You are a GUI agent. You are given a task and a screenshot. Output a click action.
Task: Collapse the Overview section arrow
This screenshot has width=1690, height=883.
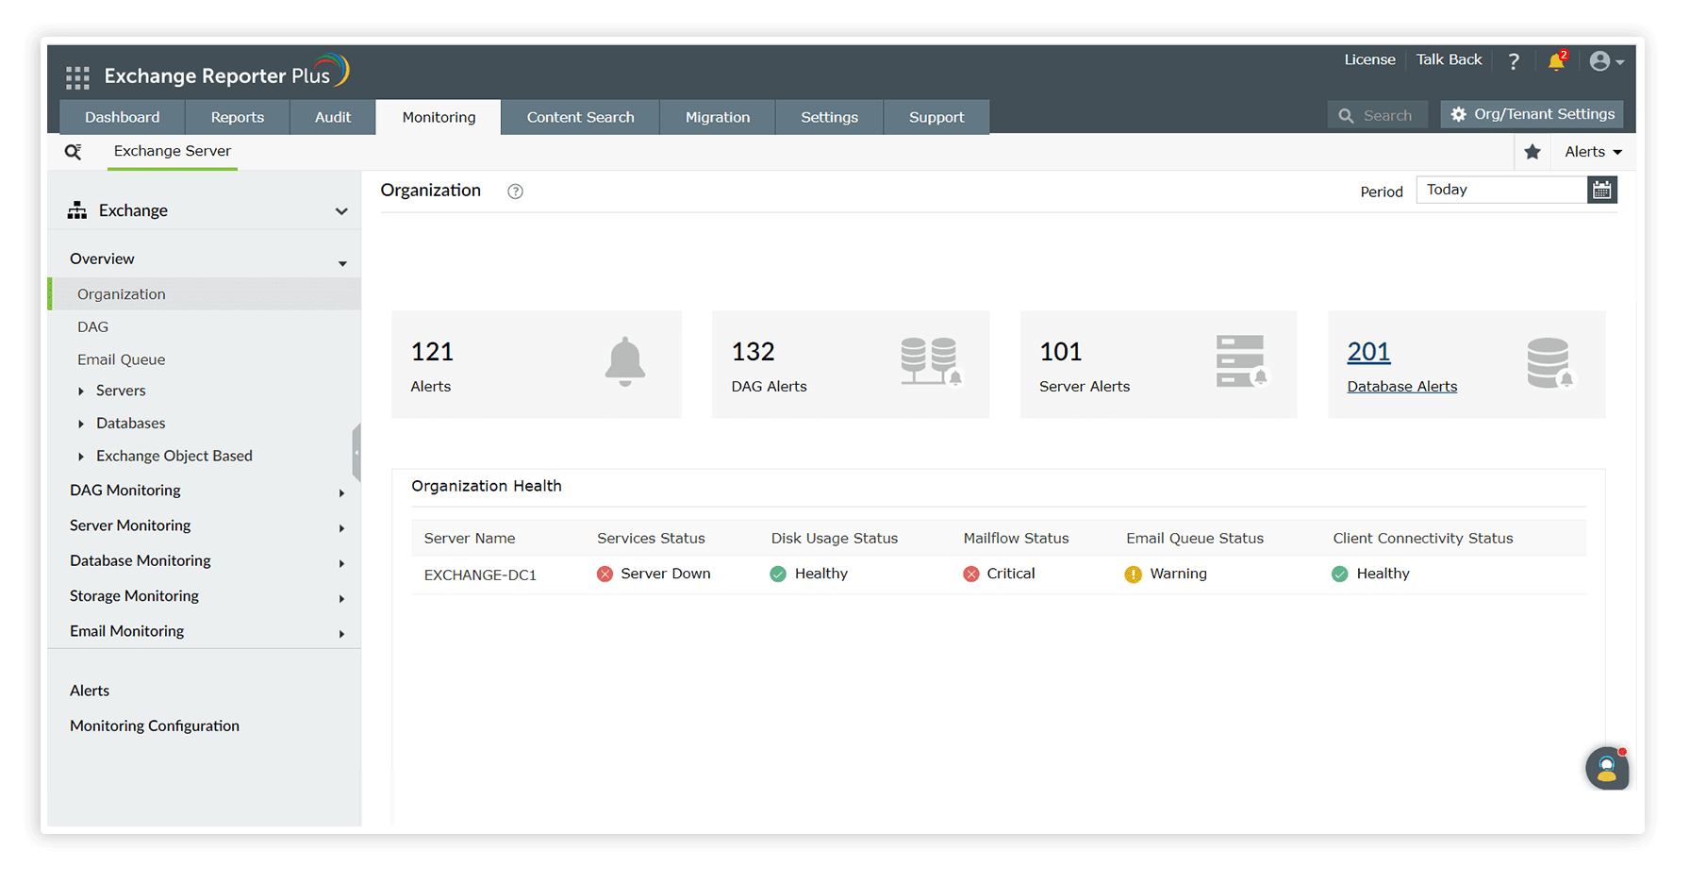[342, 263]
